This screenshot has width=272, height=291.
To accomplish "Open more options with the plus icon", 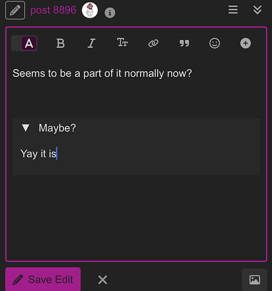I will [x=245, y=43].
